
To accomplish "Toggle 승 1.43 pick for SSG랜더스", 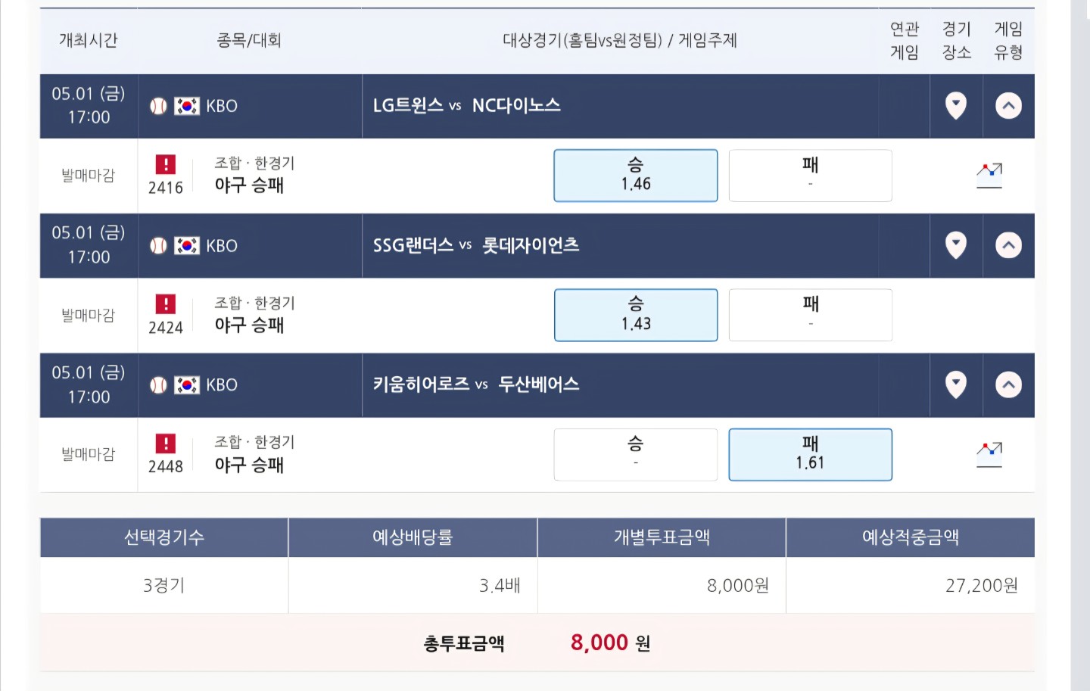I will [636, 315].
